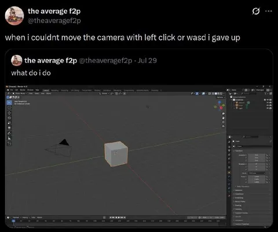This screenshot has height=232, width=278.
Task: Click the timeline play button
Action: point(119,218)
